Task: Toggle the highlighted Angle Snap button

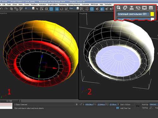Action: tap(102, 9)
